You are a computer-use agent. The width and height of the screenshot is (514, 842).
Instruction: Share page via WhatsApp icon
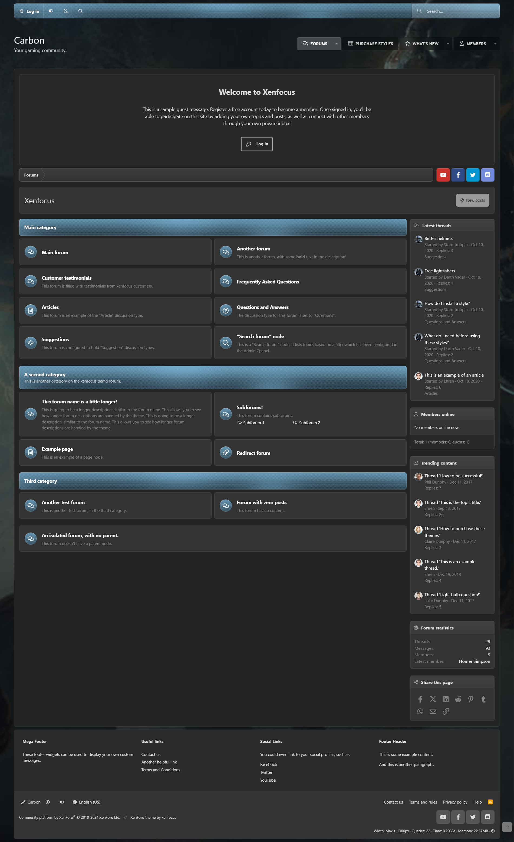point(420,712)
